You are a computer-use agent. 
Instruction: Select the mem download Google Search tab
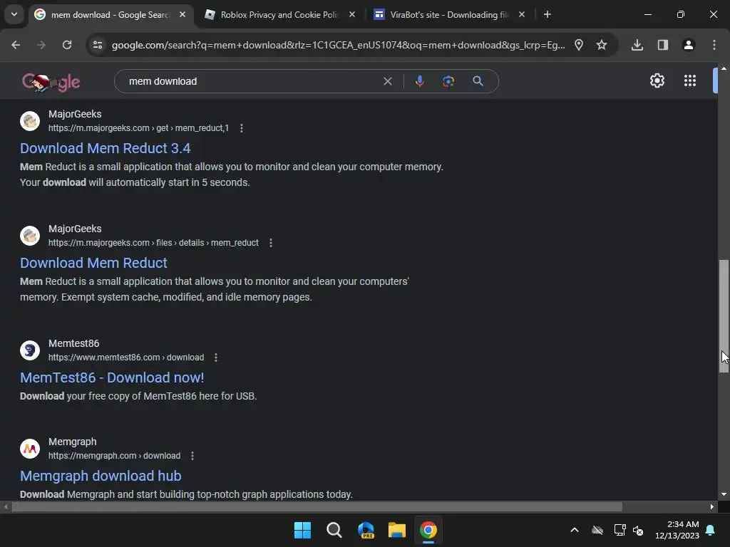point(110,15)
